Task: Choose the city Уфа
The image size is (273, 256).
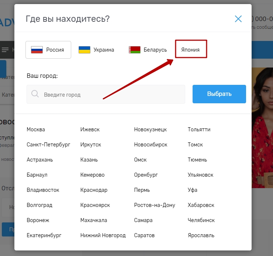Action: [192, 190]
